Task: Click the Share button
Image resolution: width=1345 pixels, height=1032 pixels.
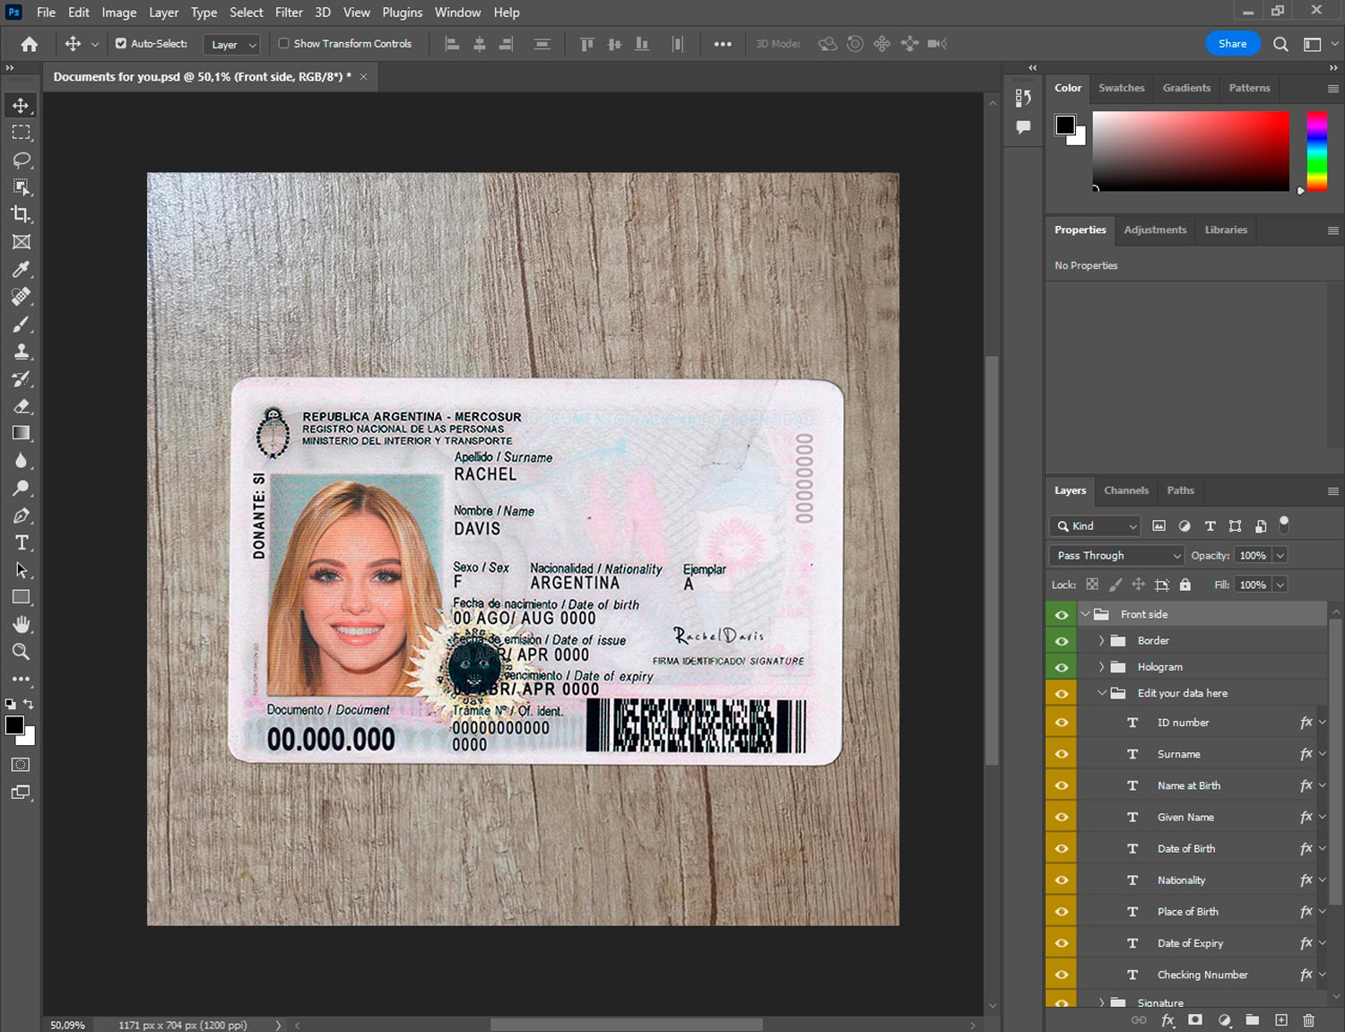Action: (1232, 43)
